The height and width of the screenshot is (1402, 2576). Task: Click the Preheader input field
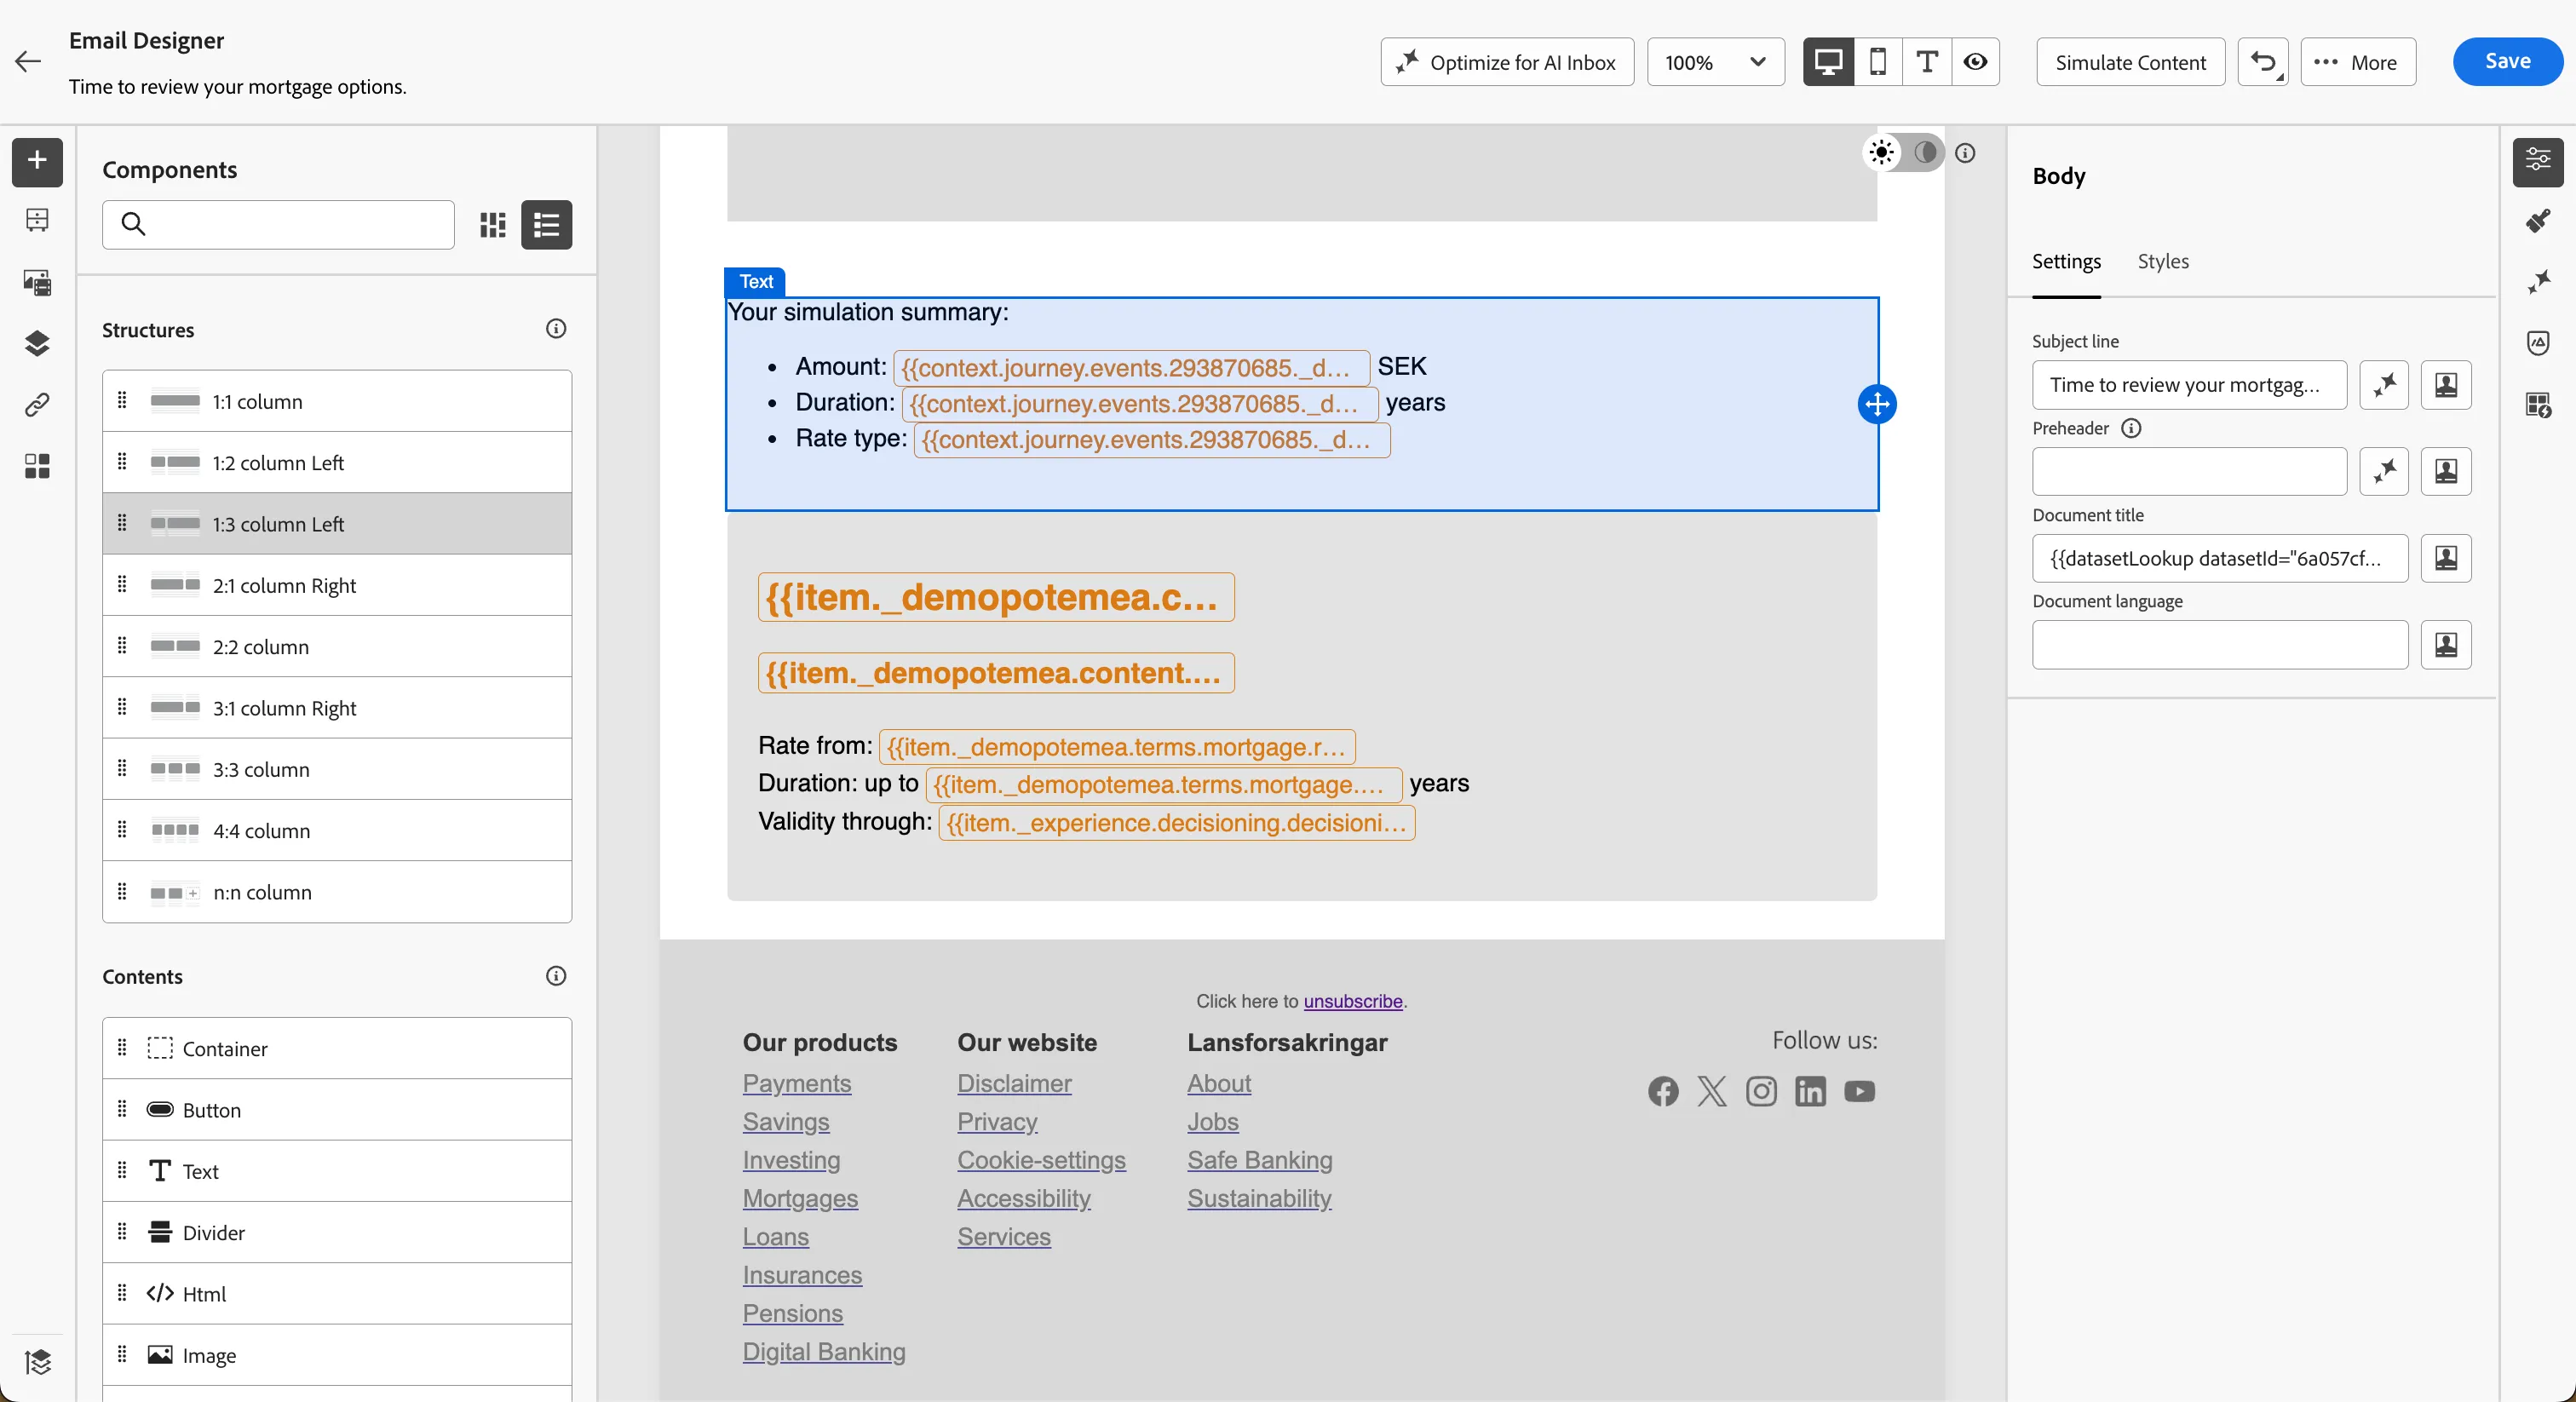pos(2189,471)
